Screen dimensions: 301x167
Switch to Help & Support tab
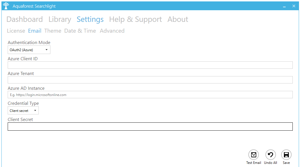coord(135,19)
